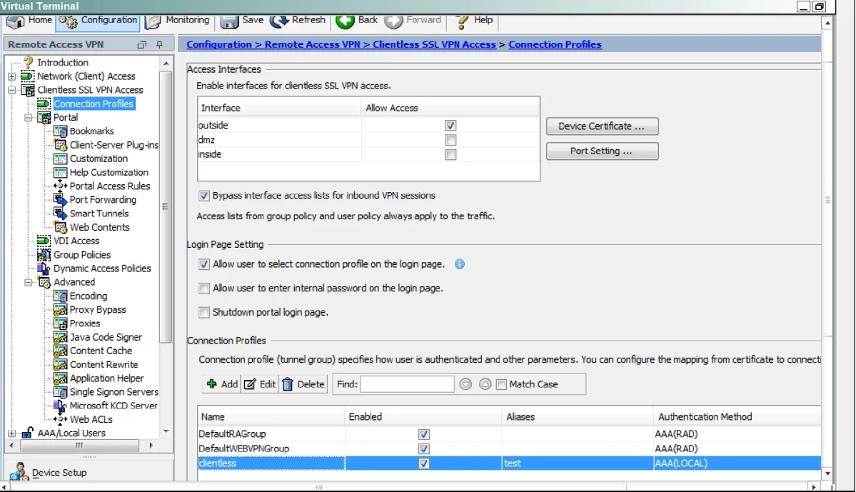Click the Save disk icon
Viewport: 856px width, 492px height.
[x=229, y=21]
